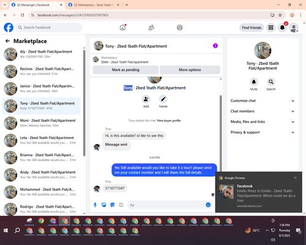Show hidden system tray icons
Screen dimensions: 306x245
(267, 230)
